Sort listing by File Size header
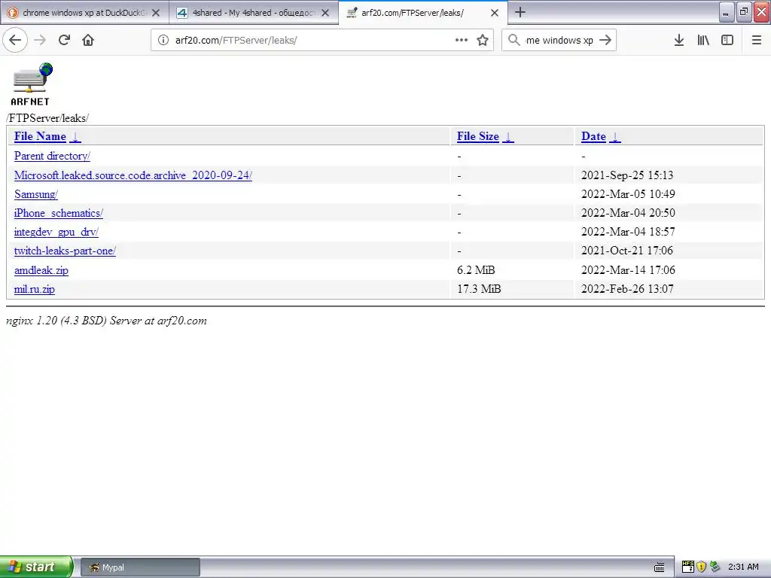Screen dimensions: 771x578 tap(478, 136)
